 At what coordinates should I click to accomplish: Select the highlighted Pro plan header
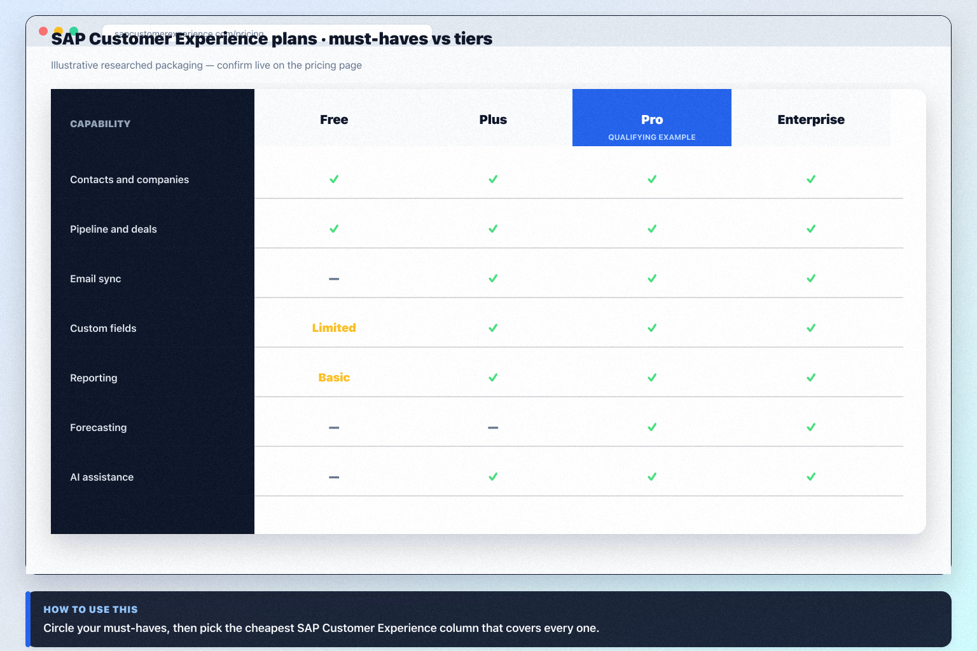coord(652,118)
